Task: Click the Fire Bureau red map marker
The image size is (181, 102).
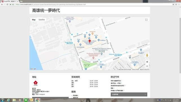Action: (93, 58)
